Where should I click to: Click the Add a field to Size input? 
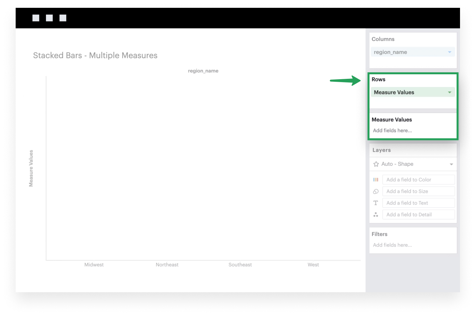point(419,191)
